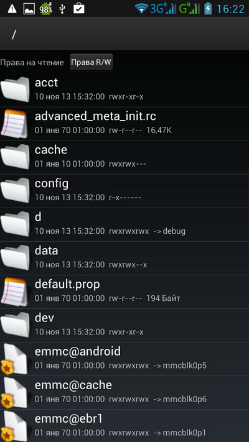The image size is (249, 442).
Task: Open the cache folder icon
Action: 15,157
